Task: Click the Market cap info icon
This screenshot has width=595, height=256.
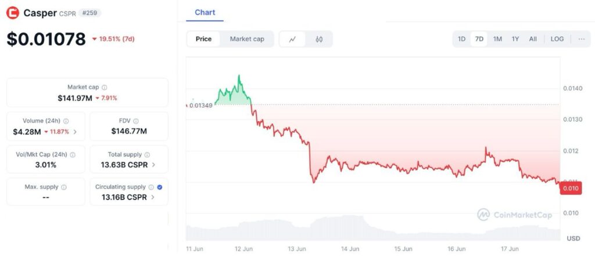Action: [x=104, y=87]
